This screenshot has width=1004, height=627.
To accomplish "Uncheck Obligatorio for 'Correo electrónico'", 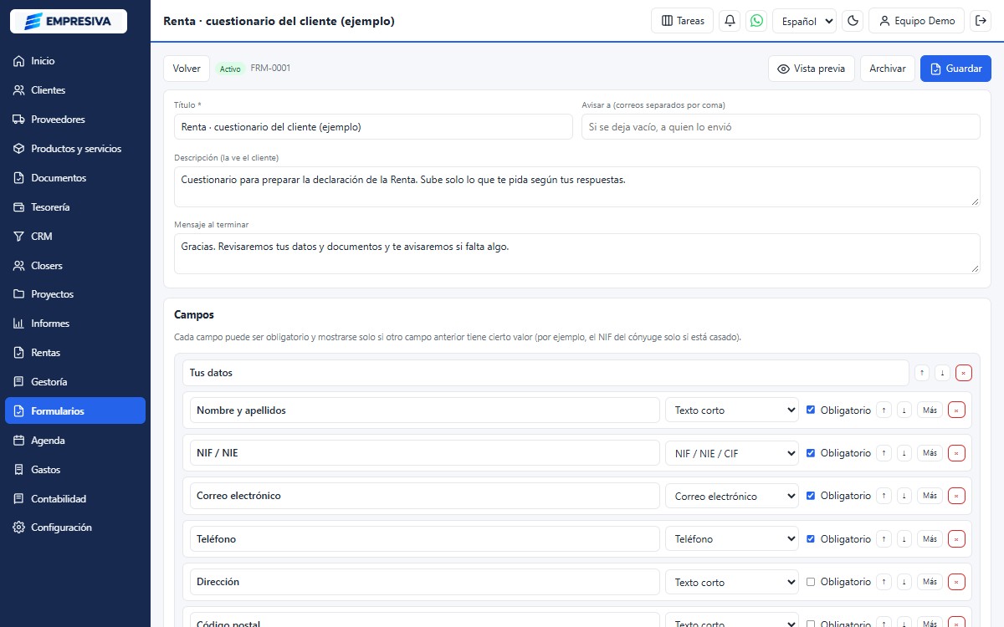I will click(x=810, y=496).
